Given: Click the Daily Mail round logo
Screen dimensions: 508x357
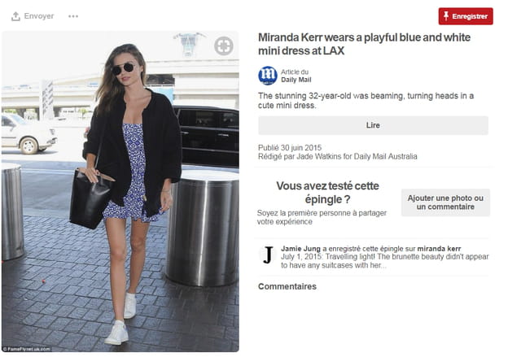Looking at the screenshot, I should [268, 76].
